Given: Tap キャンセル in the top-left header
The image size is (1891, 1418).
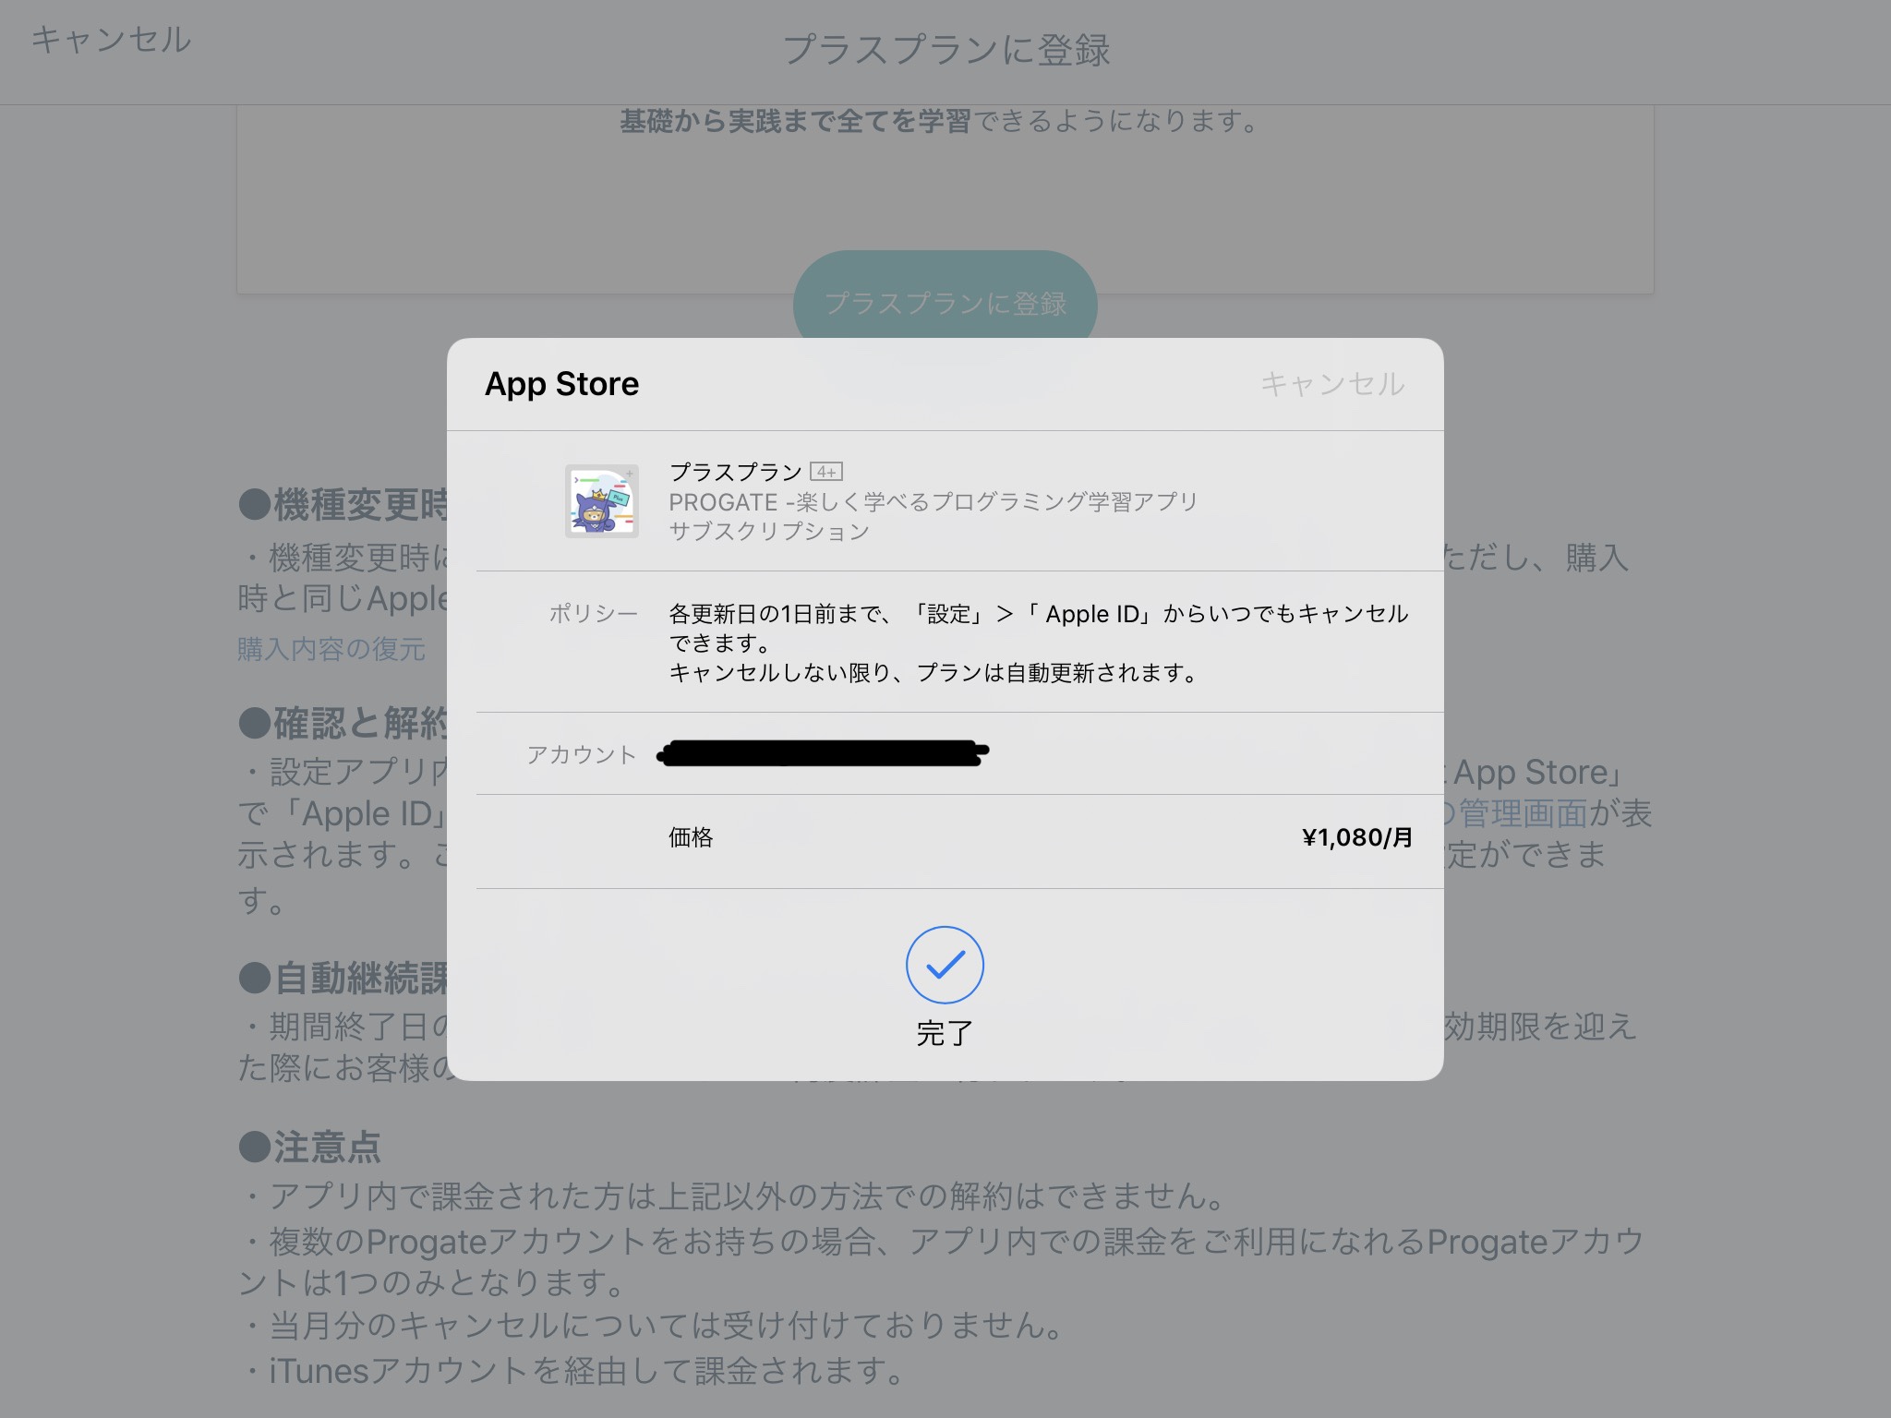Looking at the screenshot, I should [x=111, y=40].
